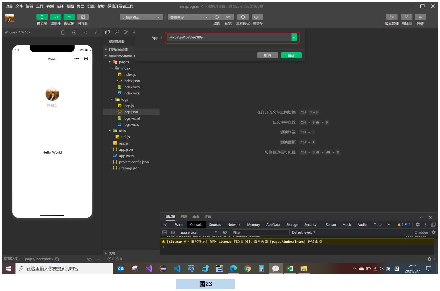Click the 预览 preview eye icon
The height and width of the screenshot is (291, 440).
(228, 17)
